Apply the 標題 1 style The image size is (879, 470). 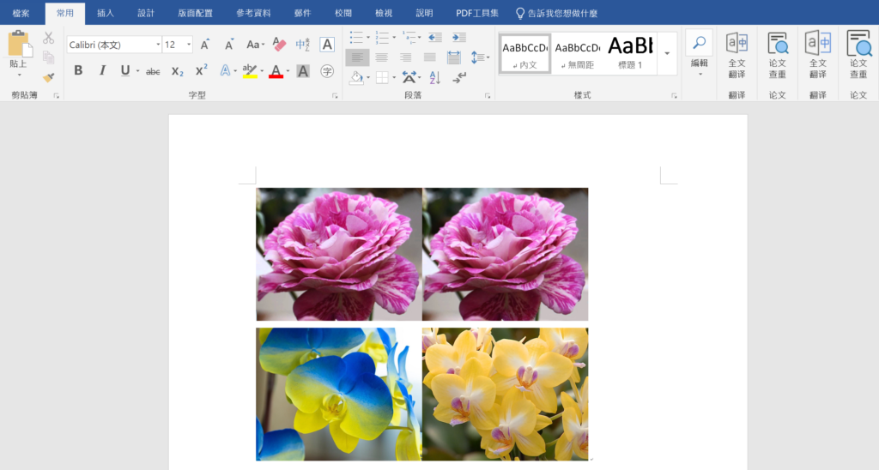click(630, 53)
